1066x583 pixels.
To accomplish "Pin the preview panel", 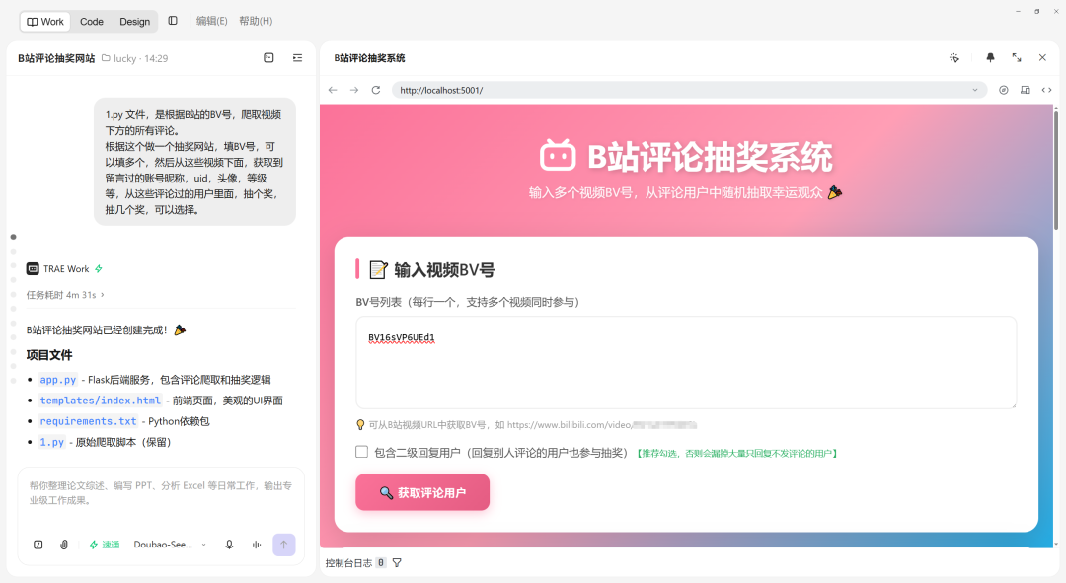I will [x=991, y=58].
